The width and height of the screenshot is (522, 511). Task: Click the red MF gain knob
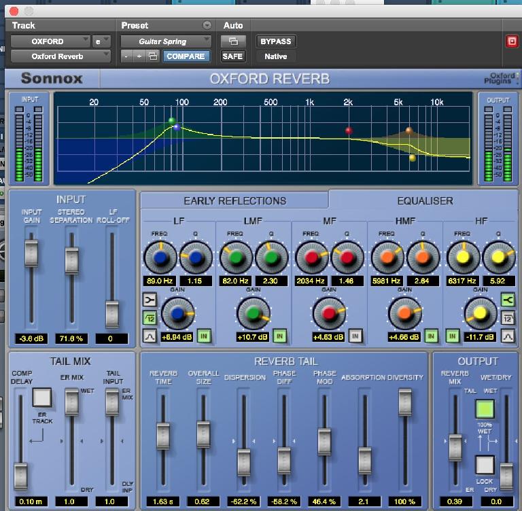tap(329, 313)
